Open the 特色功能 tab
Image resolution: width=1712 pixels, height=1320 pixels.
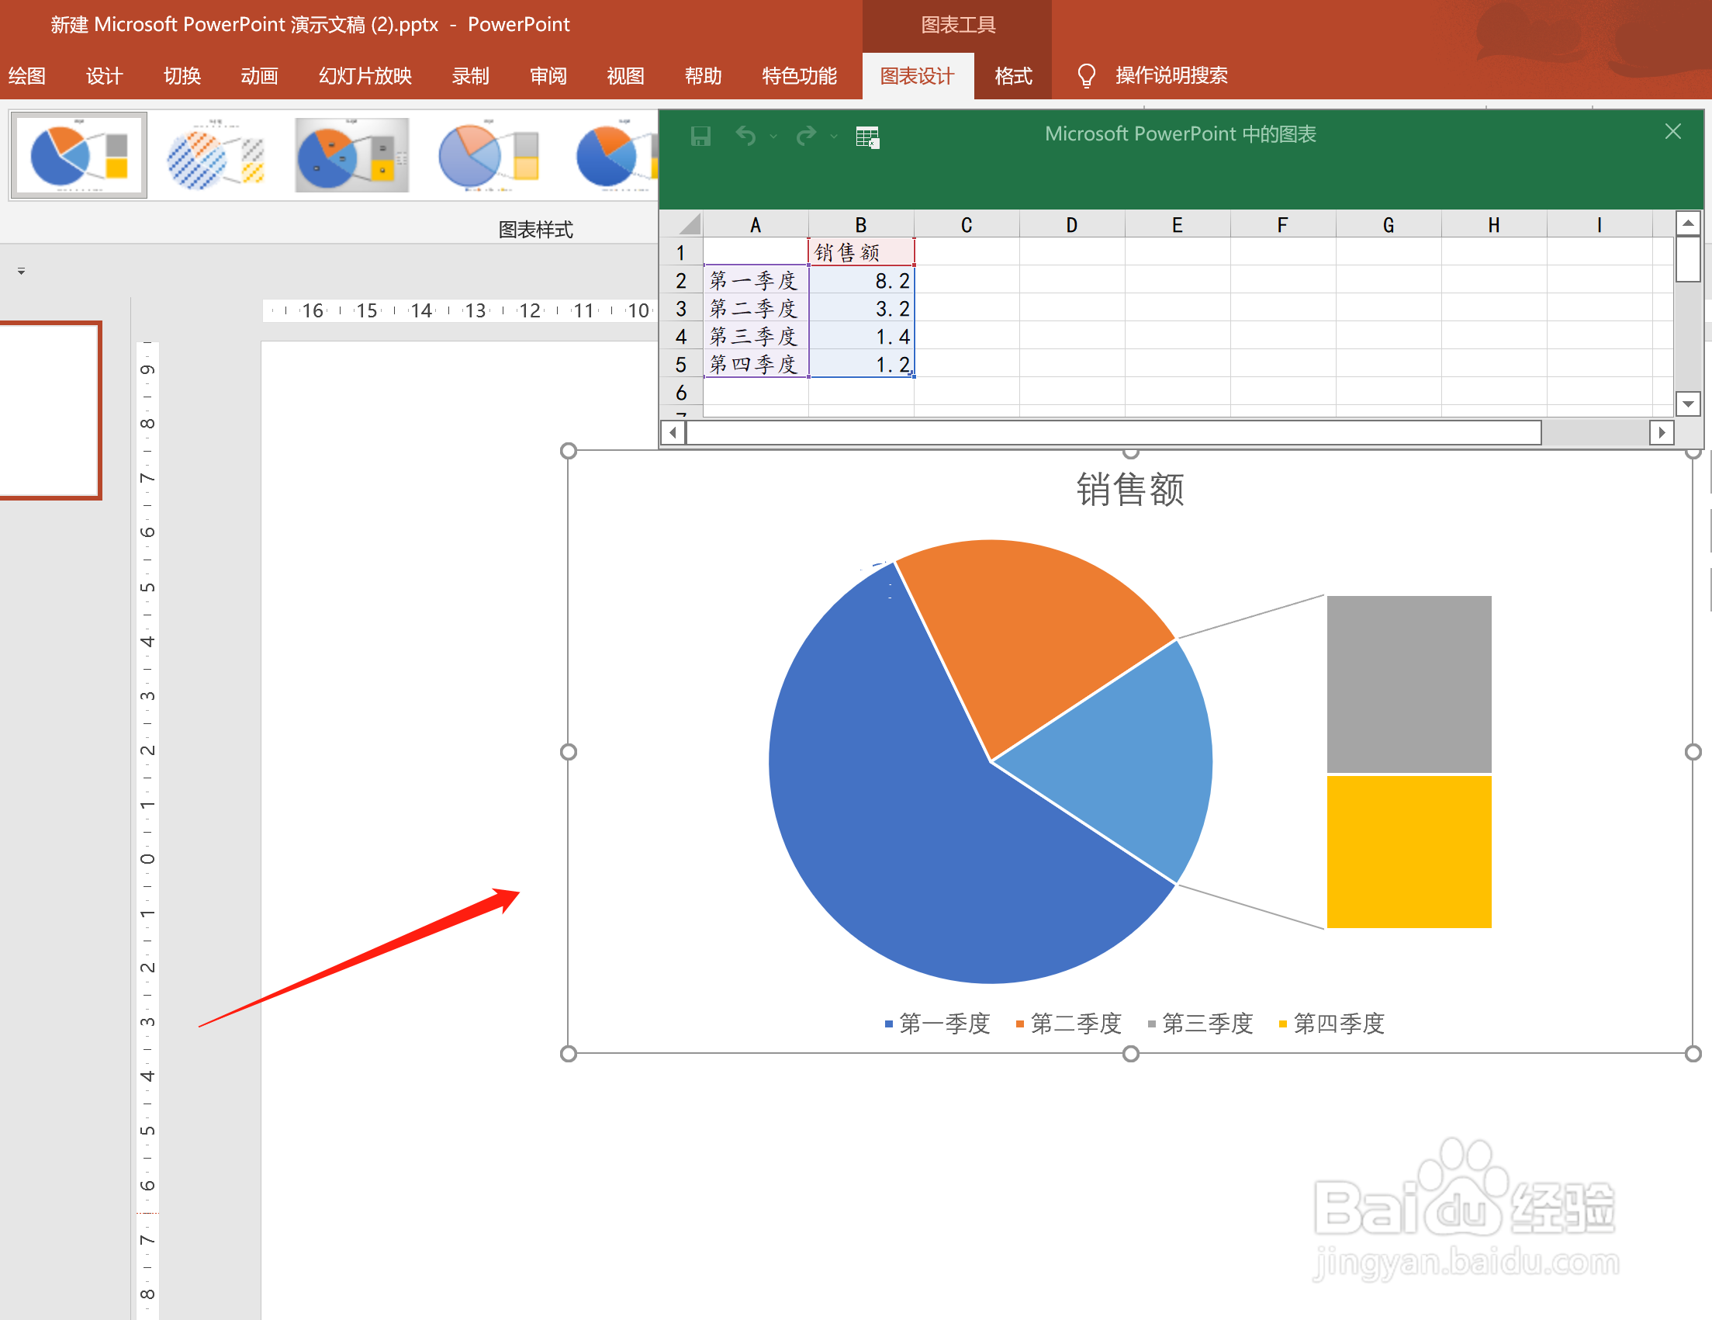pos(800,76)
